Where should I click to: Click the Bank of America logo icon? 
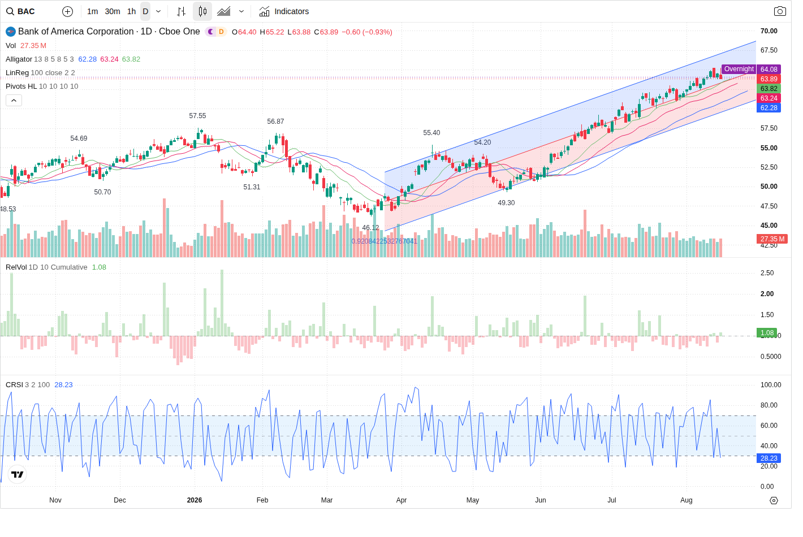click(11, 32)
